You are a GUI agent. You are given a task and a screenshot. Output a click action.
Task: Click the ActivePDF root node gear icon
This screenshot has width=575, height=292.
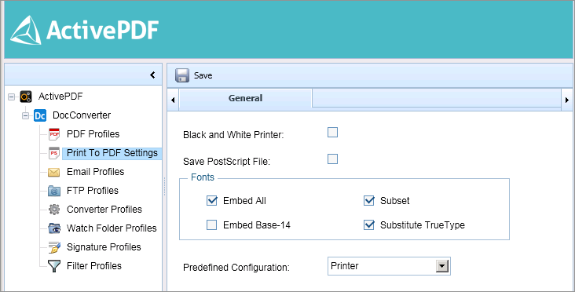point(26,97)
